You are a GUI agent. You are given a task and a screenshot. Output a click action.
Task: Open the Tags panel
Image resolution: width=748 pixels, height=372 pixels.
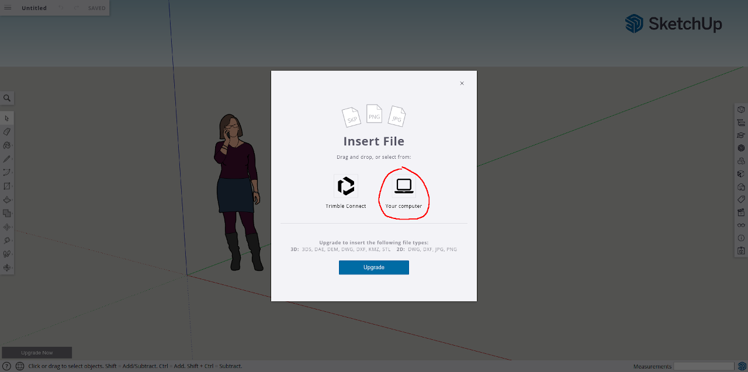coord(740,199)
